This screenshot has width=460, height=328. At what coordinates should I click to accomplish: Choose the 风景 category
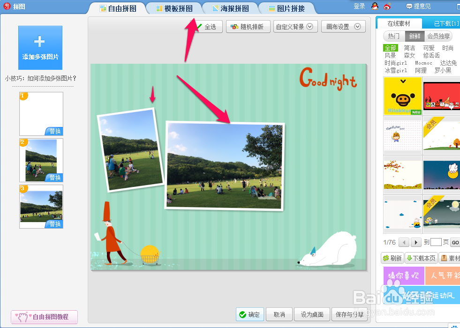[x=390, y=55]
